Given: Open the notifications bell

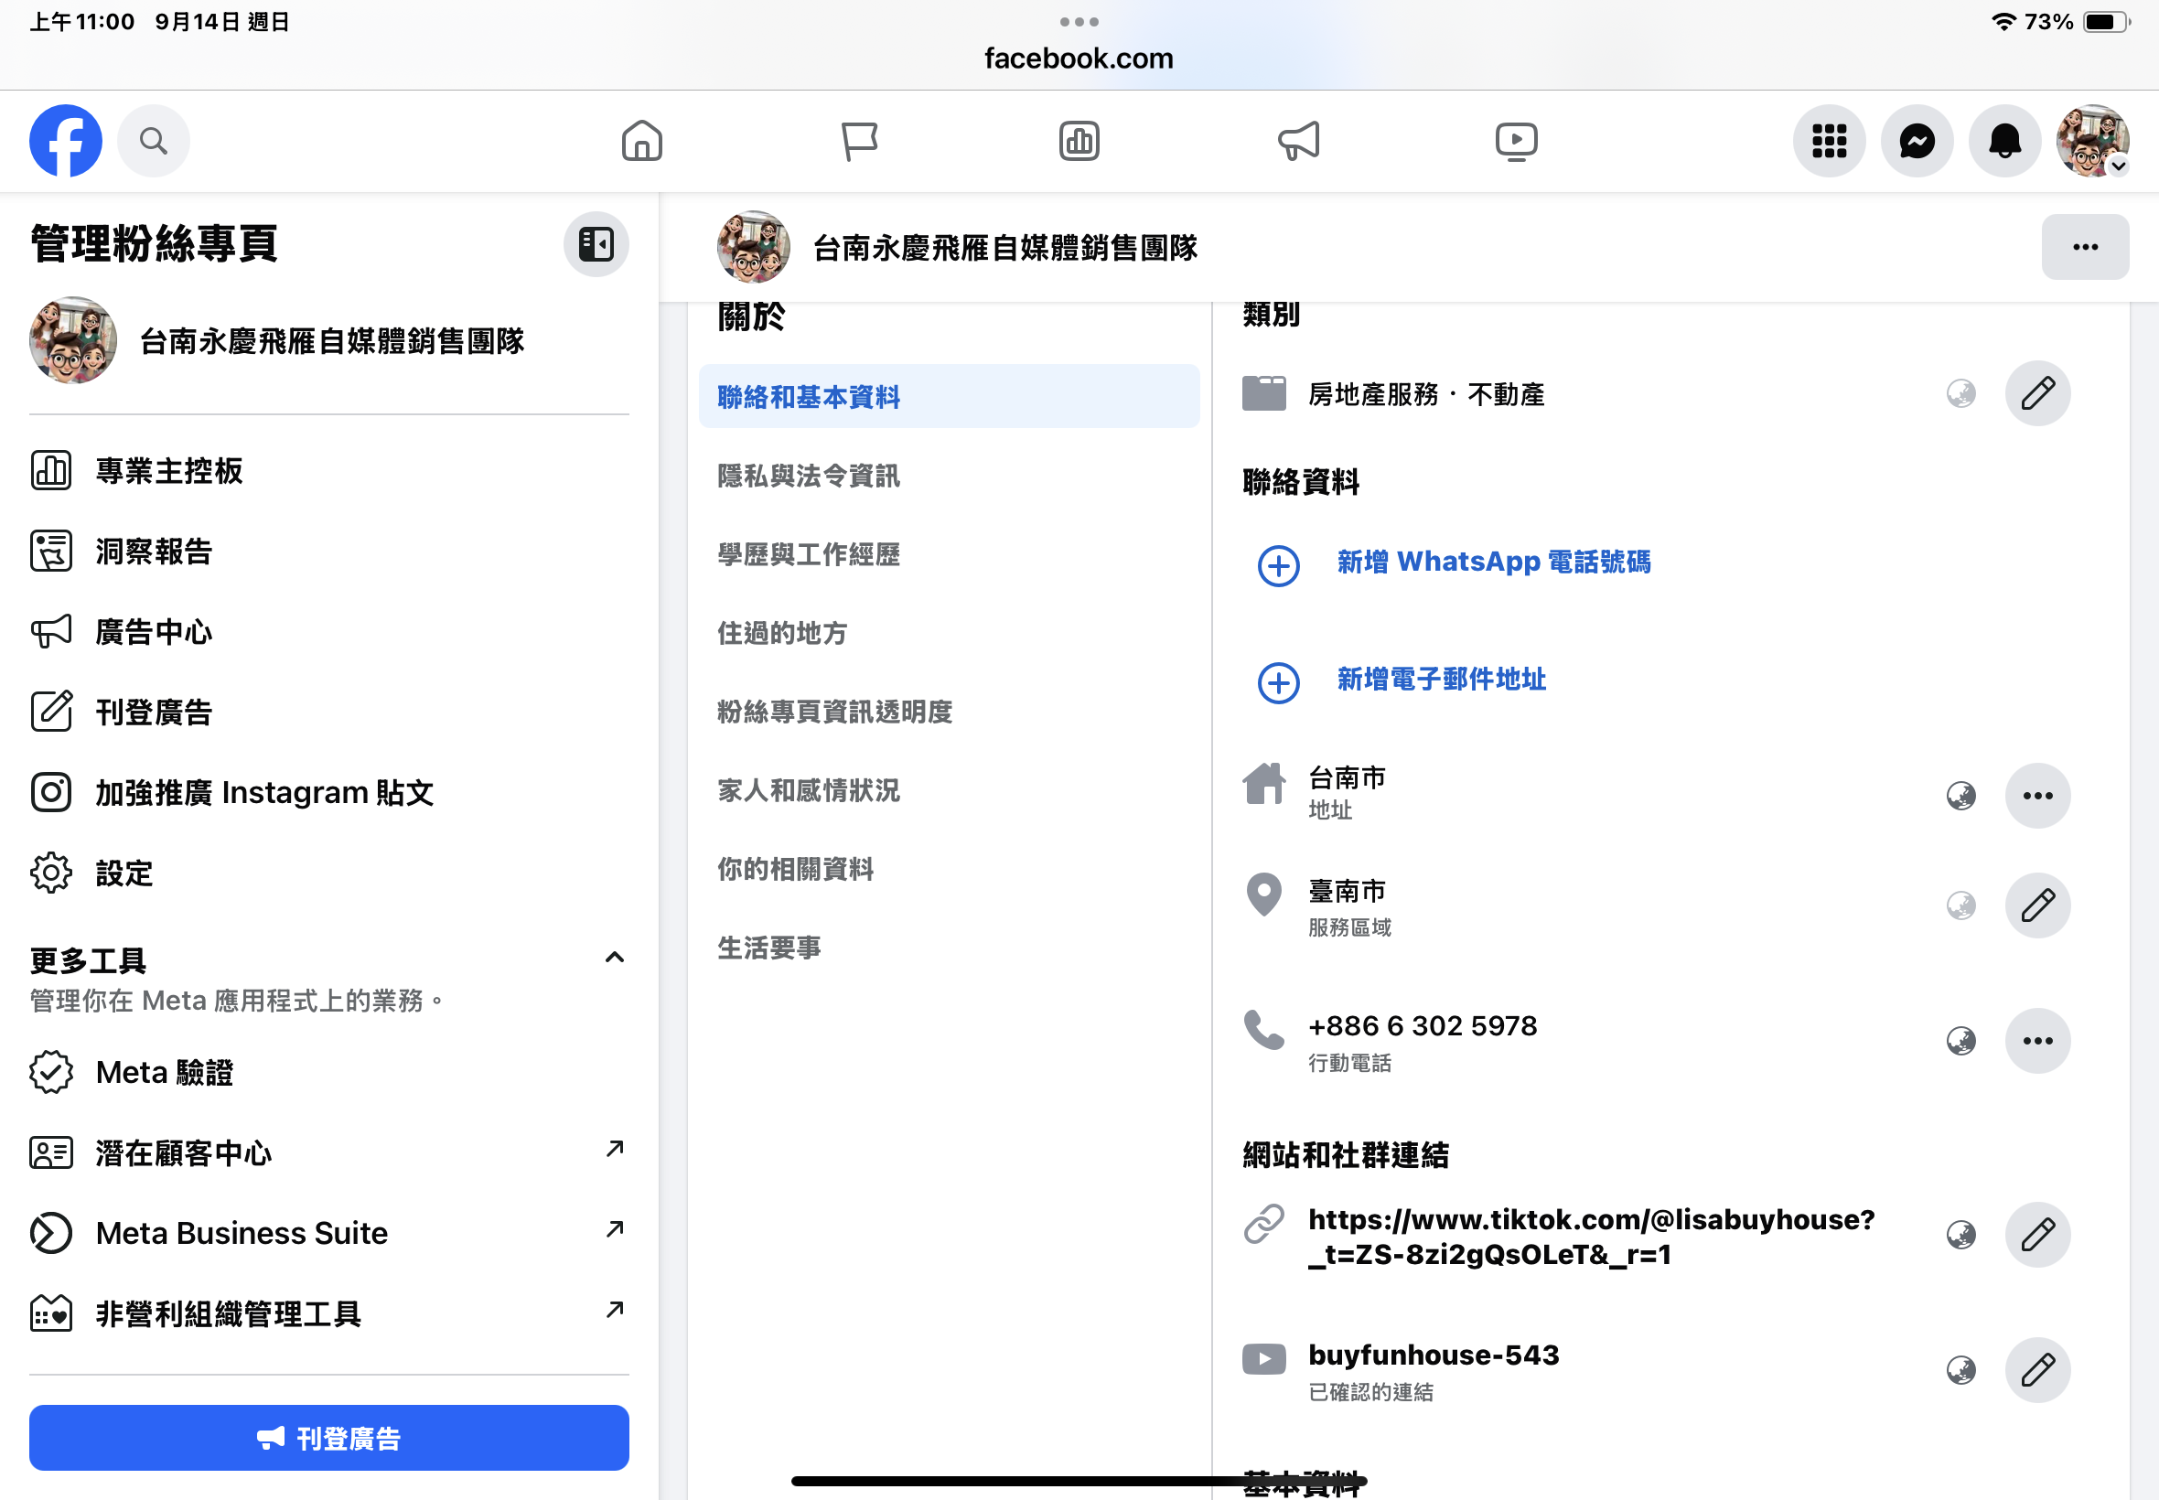Looking at the screenshot, I should click(2003, 141).
